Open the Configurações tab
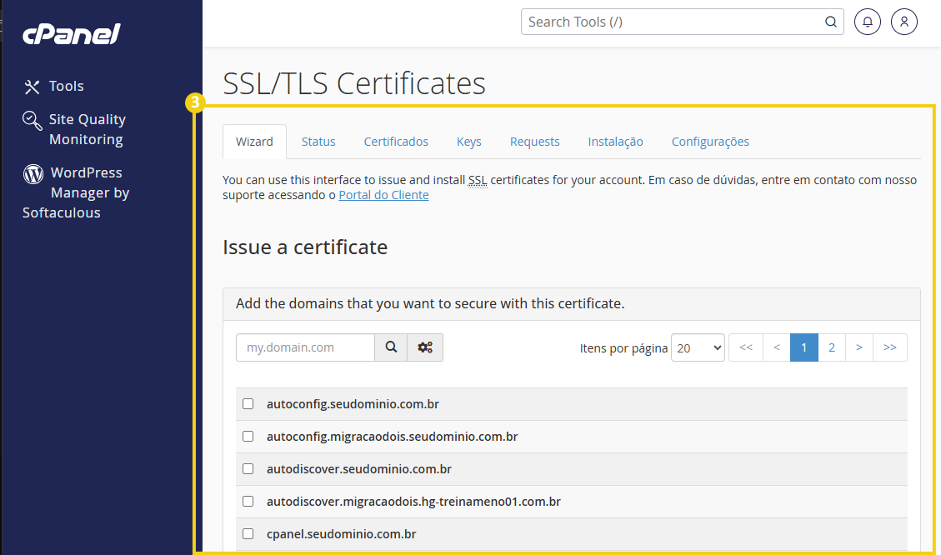This screenshot has height=555, width=941. tap(710, 142)
